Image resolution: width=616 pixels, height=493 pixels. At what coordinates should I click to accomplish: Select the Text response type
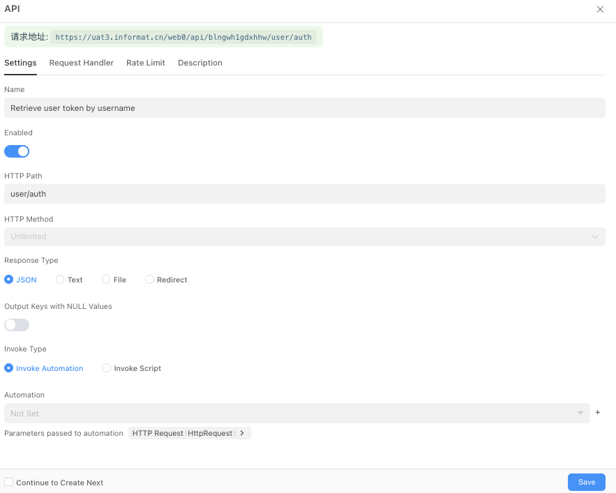point(59,279)
